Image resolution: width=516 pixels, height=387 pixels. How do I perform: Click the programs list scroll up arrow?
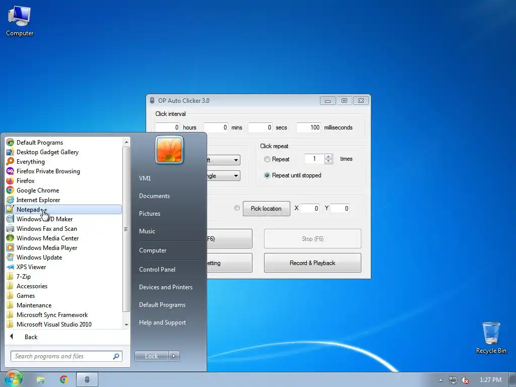pyautogui.click(x=126, y=142)
